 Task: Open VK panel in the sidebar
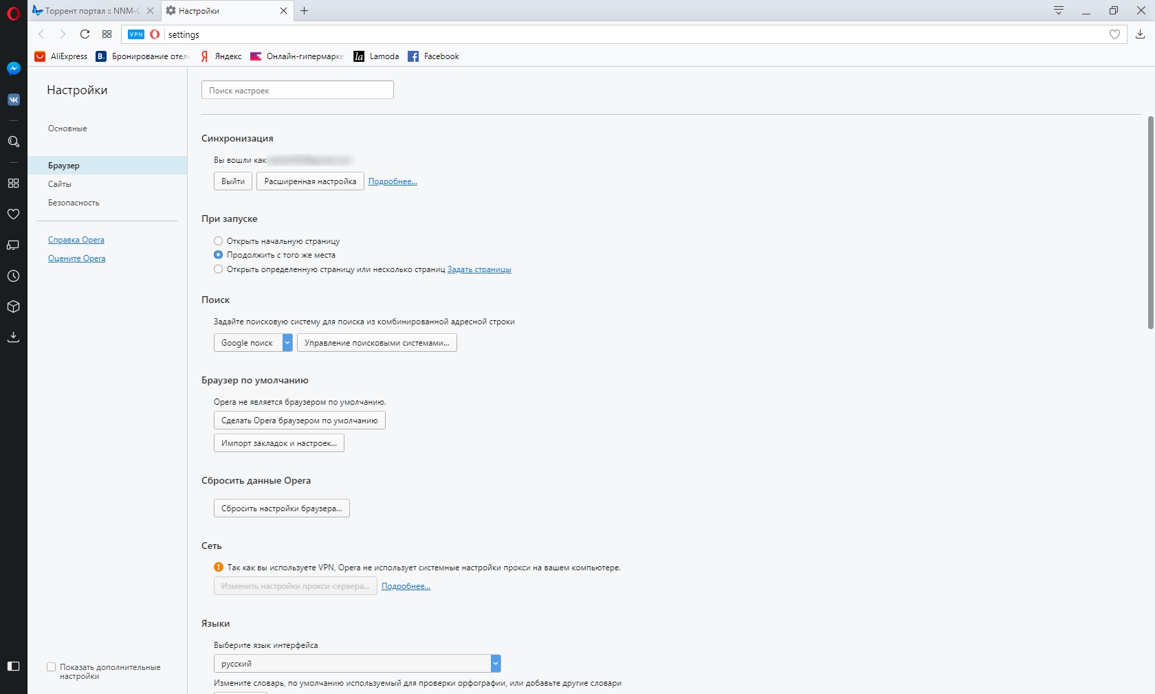[13, 100]
